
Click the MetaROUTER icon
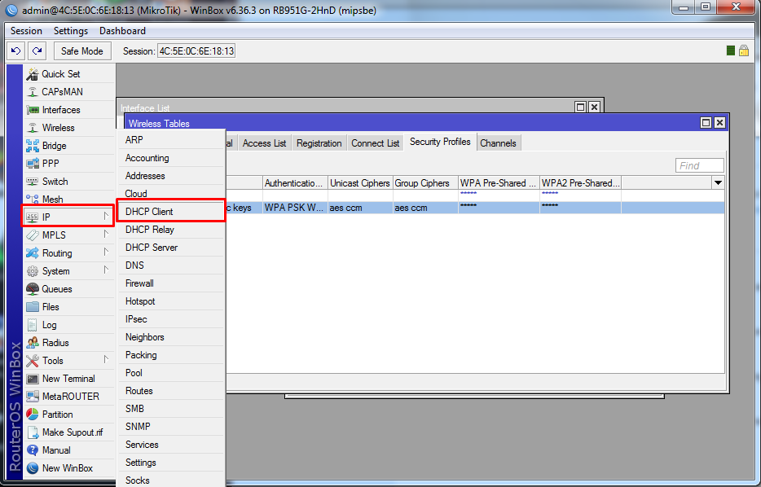pyautogui.click(x=33, y=397)
